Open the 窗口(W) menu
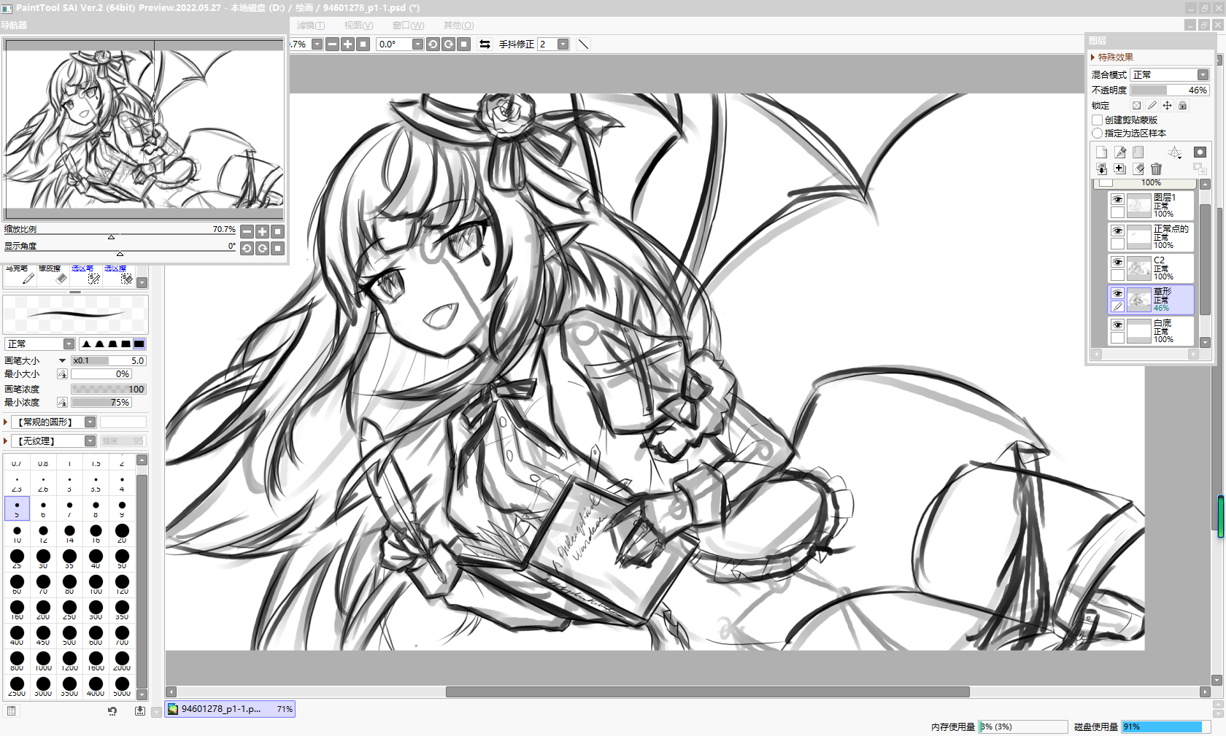This screenshot has width=1226, height=736. pos(408,26)
